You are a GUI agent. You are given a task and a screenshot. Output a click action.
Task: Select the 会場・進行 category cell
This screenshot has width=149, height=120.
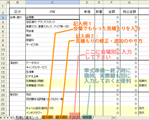click(18, 17)
